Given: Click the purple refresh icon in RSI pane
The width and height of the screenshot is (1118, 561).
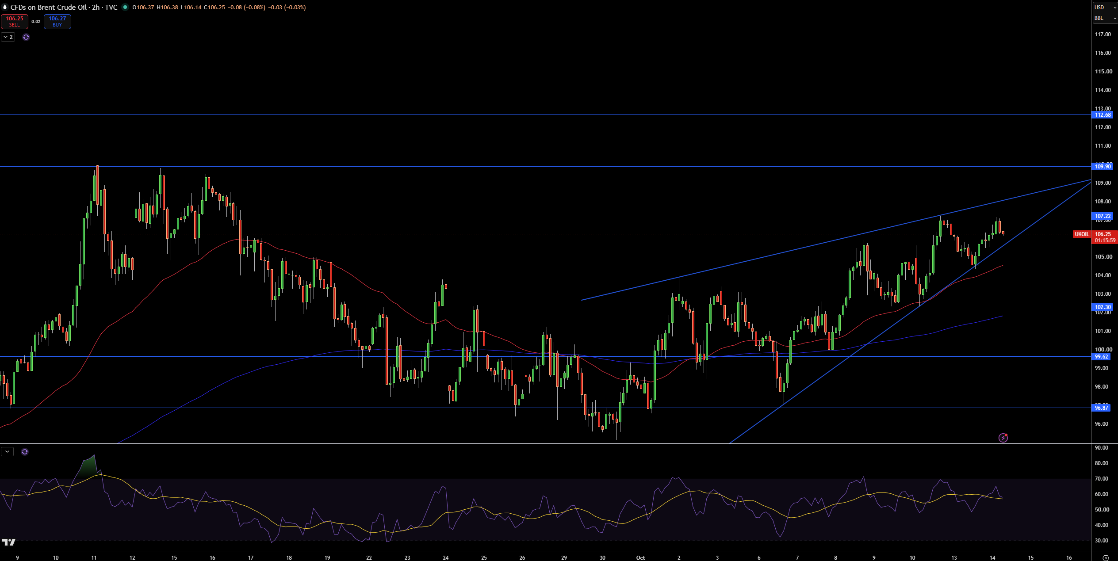Looking at the screenshot, I should click(25, 452).
